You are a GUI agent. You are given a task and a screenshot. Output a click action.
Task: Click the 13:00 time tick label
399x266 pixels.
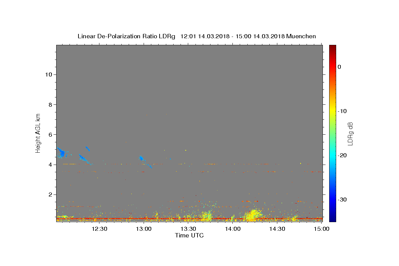(144, 229)
